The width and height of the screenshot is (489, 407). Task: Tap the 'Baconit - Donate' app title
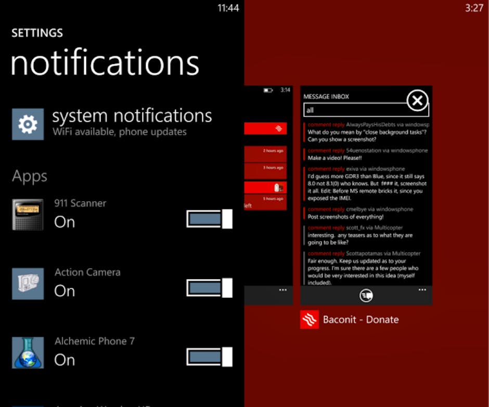click(x=361, y=320)
